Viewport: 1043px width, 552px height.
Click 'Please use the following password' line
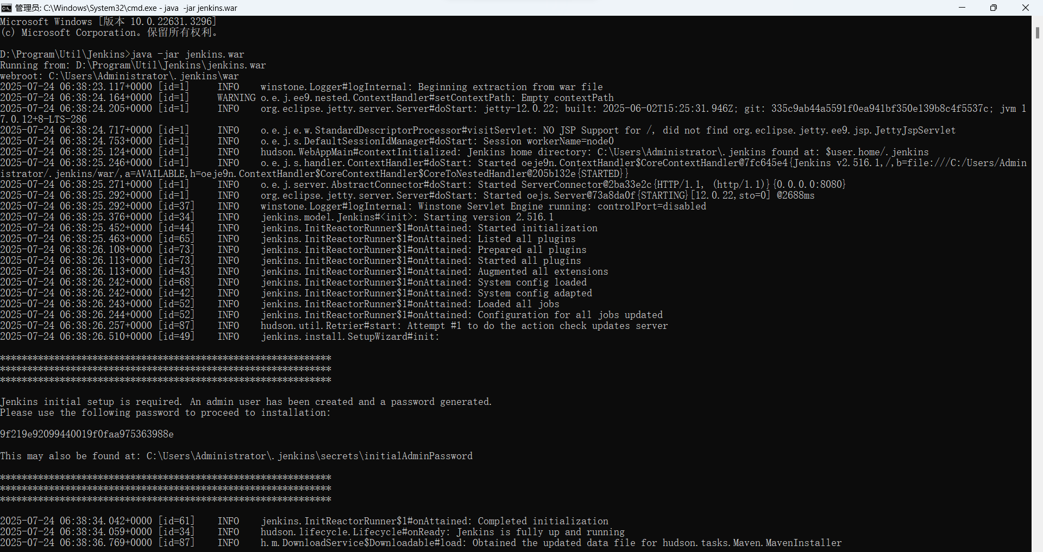[166, 413]
